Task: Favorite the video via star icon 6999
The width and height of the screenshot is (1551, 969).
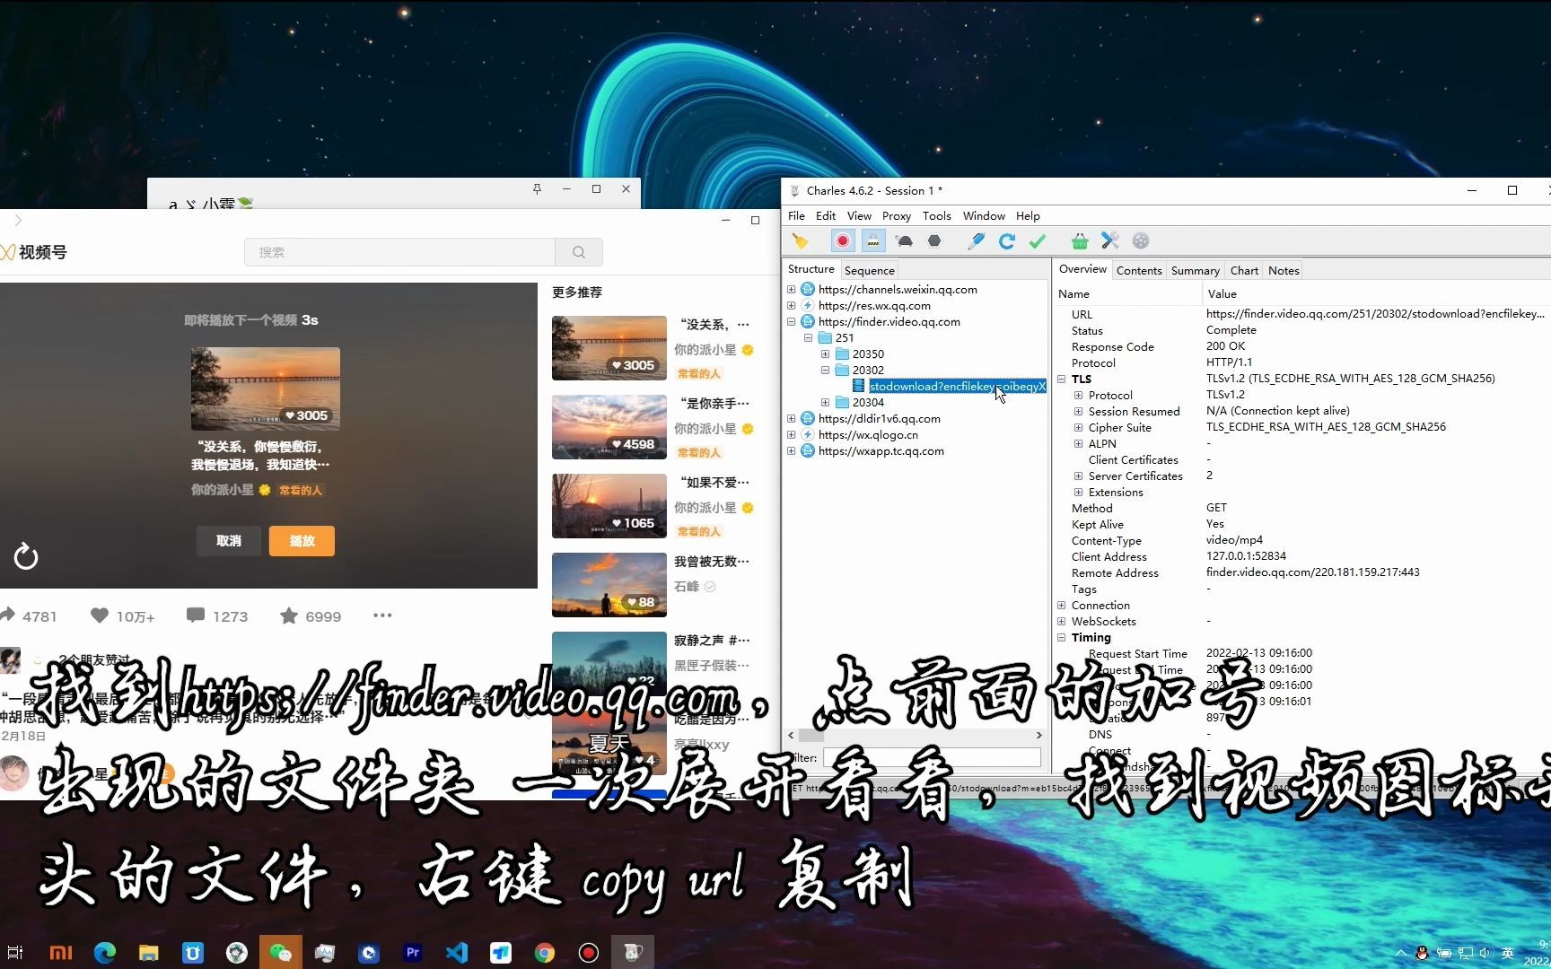Action: 289,615
